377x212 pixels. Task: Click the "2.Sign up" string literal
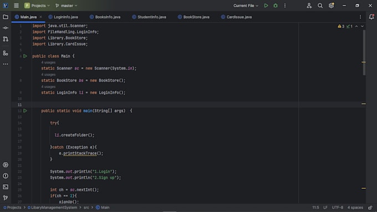coord(104,178)
